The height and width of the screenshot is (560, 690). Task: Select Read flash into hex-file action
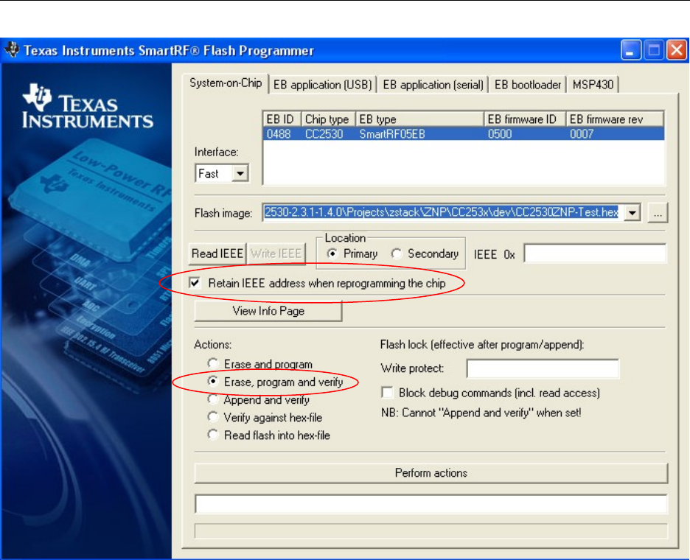click(213, 435)
